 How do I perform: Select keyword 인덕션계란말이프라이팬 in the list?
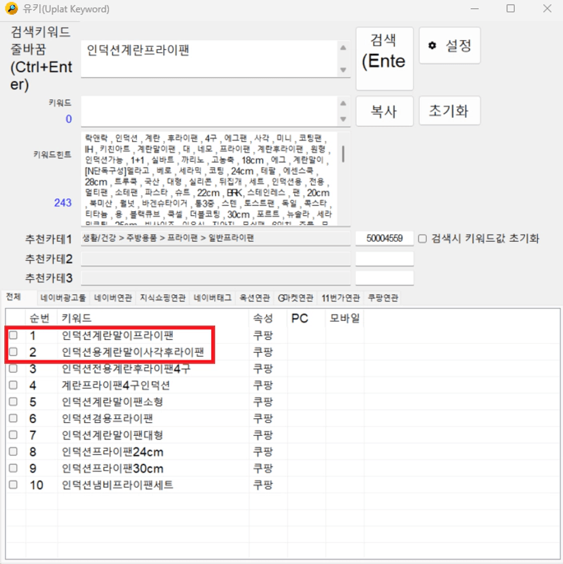pos(118,335)
